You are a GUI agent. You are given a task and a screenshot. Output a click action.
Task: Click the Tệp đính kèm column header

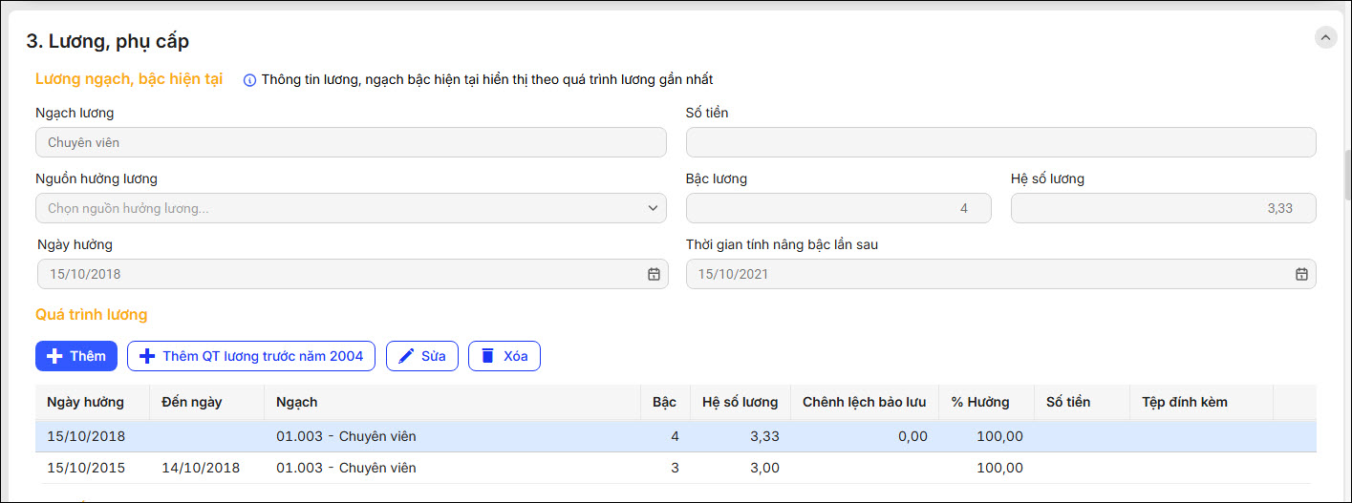[x=1184, y=402]
